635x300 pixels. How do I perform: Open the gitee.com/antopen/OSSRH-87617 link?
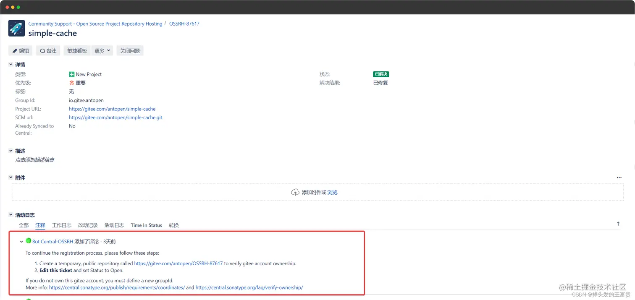[x=178, y=263]
